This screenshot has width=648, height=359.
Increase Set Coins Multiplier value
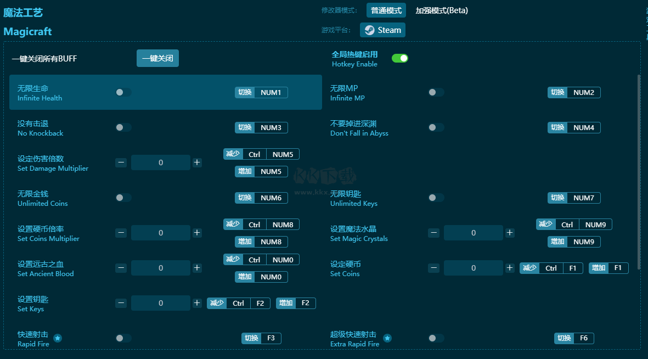(x=197, y=233)
